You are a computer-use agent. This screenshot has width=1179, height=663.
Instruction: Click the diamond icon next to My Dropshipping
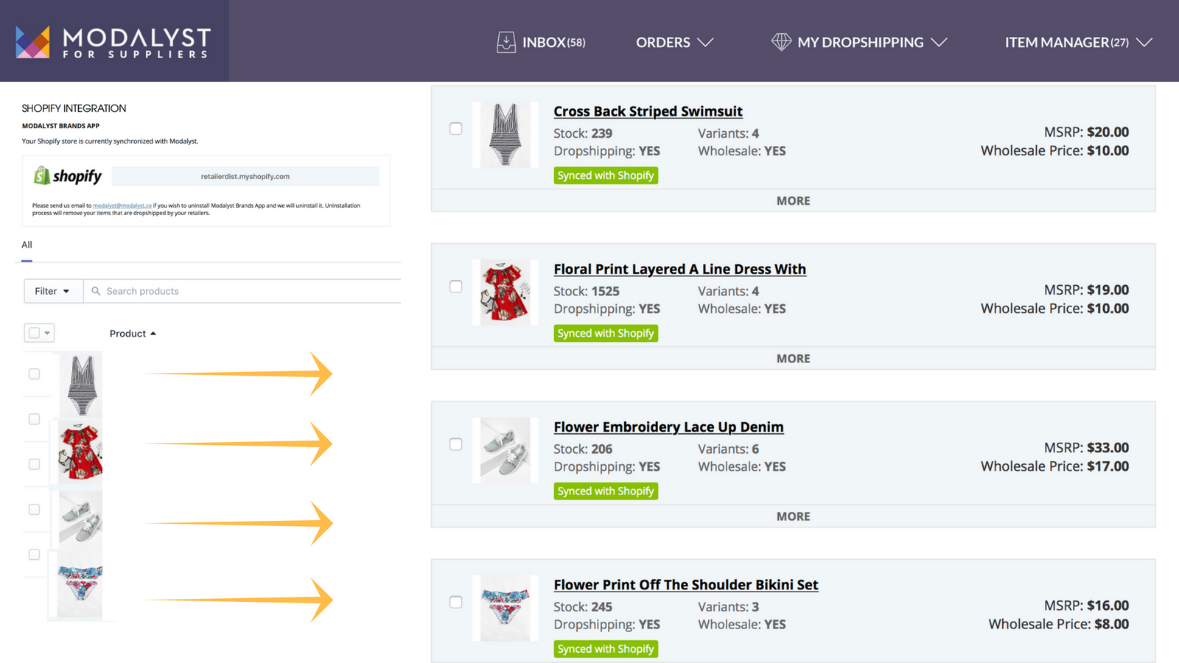coord(781,42)
